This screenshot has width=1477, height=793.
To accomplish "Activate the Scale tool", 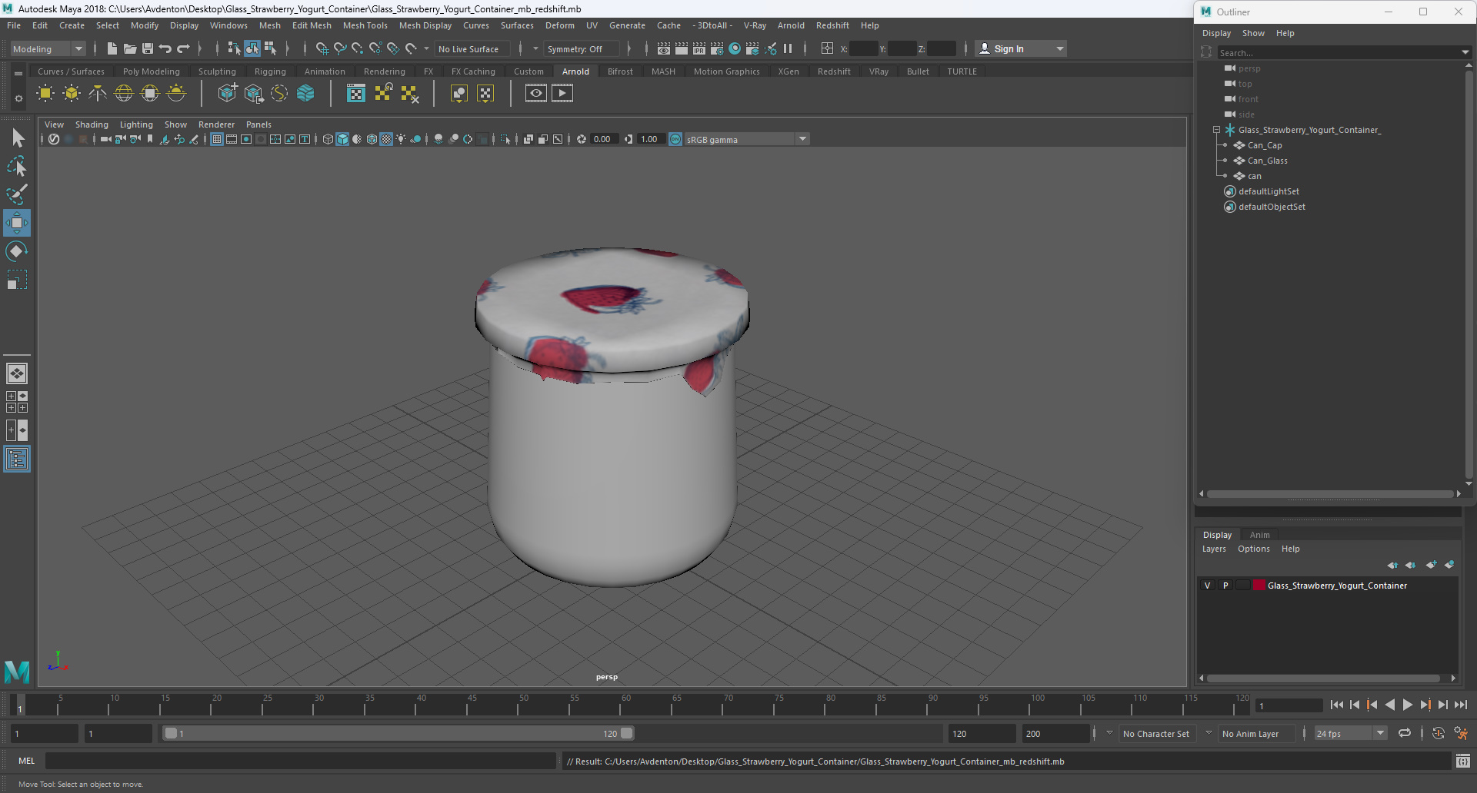I will click(16, 280).
